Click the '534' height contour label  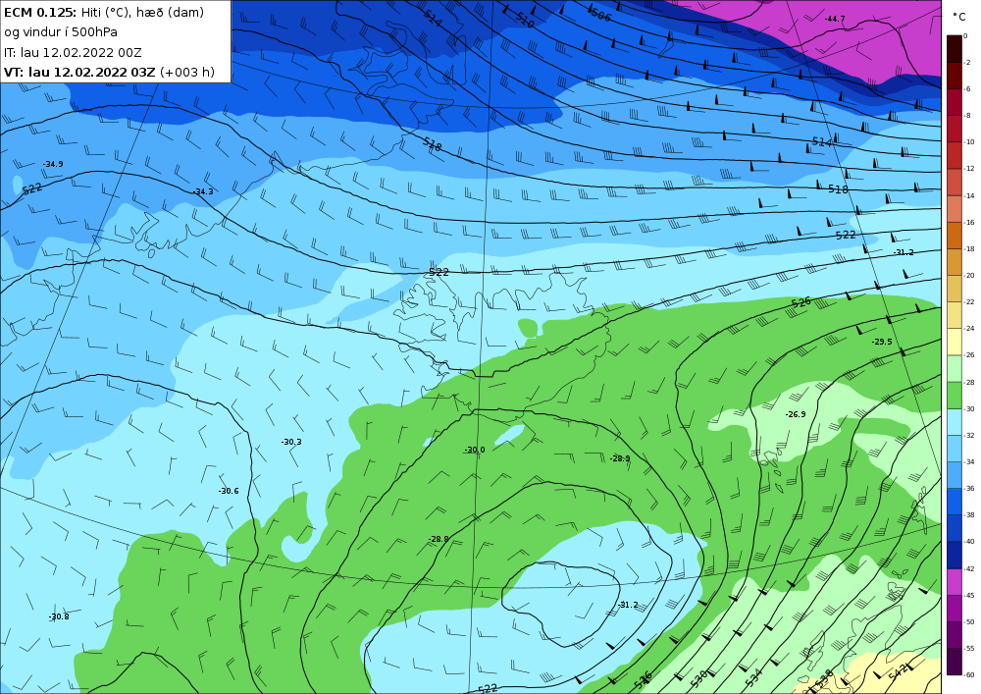point(753,676)
